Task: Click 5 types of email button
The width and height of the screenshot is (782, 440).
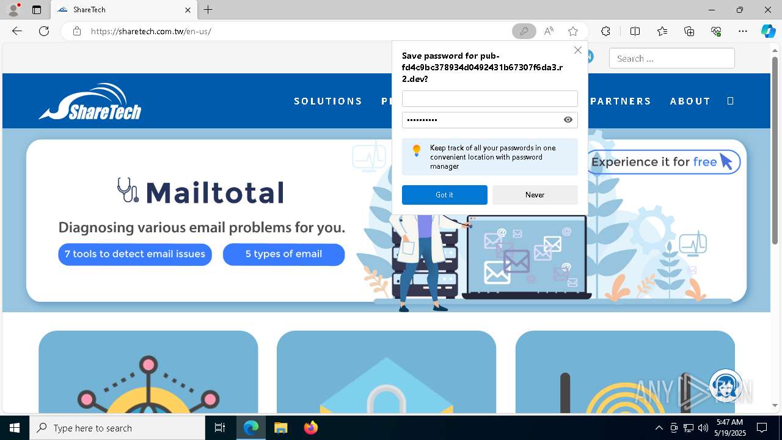Action: pyautogui.click(x=283, y=254)
